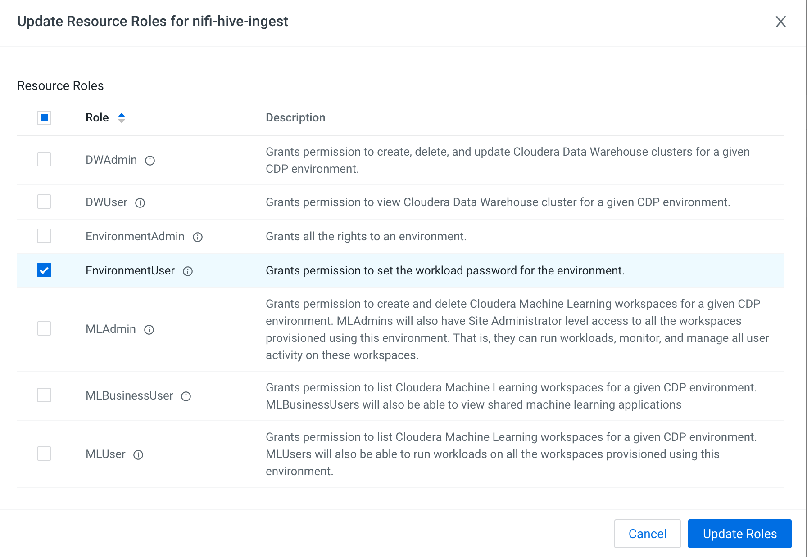
Task: Close the Update Resource Roles dialog
Action: (780, 22)
